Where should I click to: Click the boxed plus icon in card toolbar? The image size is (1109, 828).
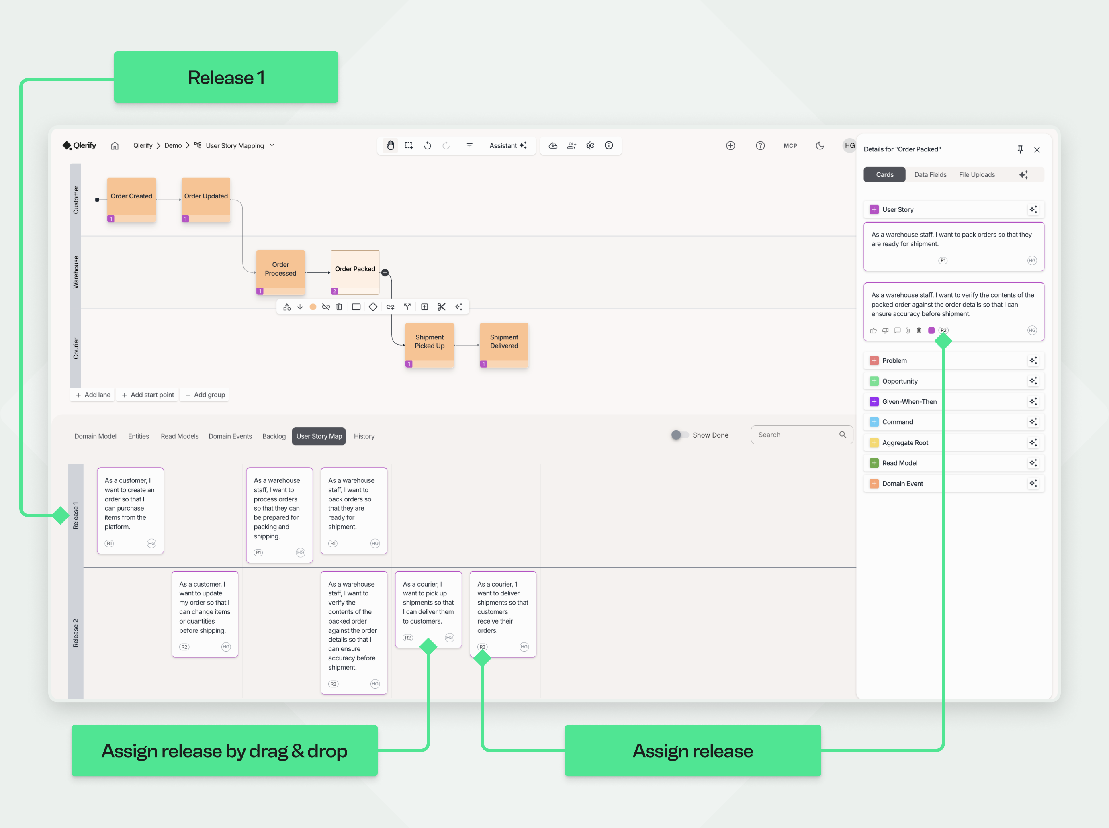click(424, 307)
